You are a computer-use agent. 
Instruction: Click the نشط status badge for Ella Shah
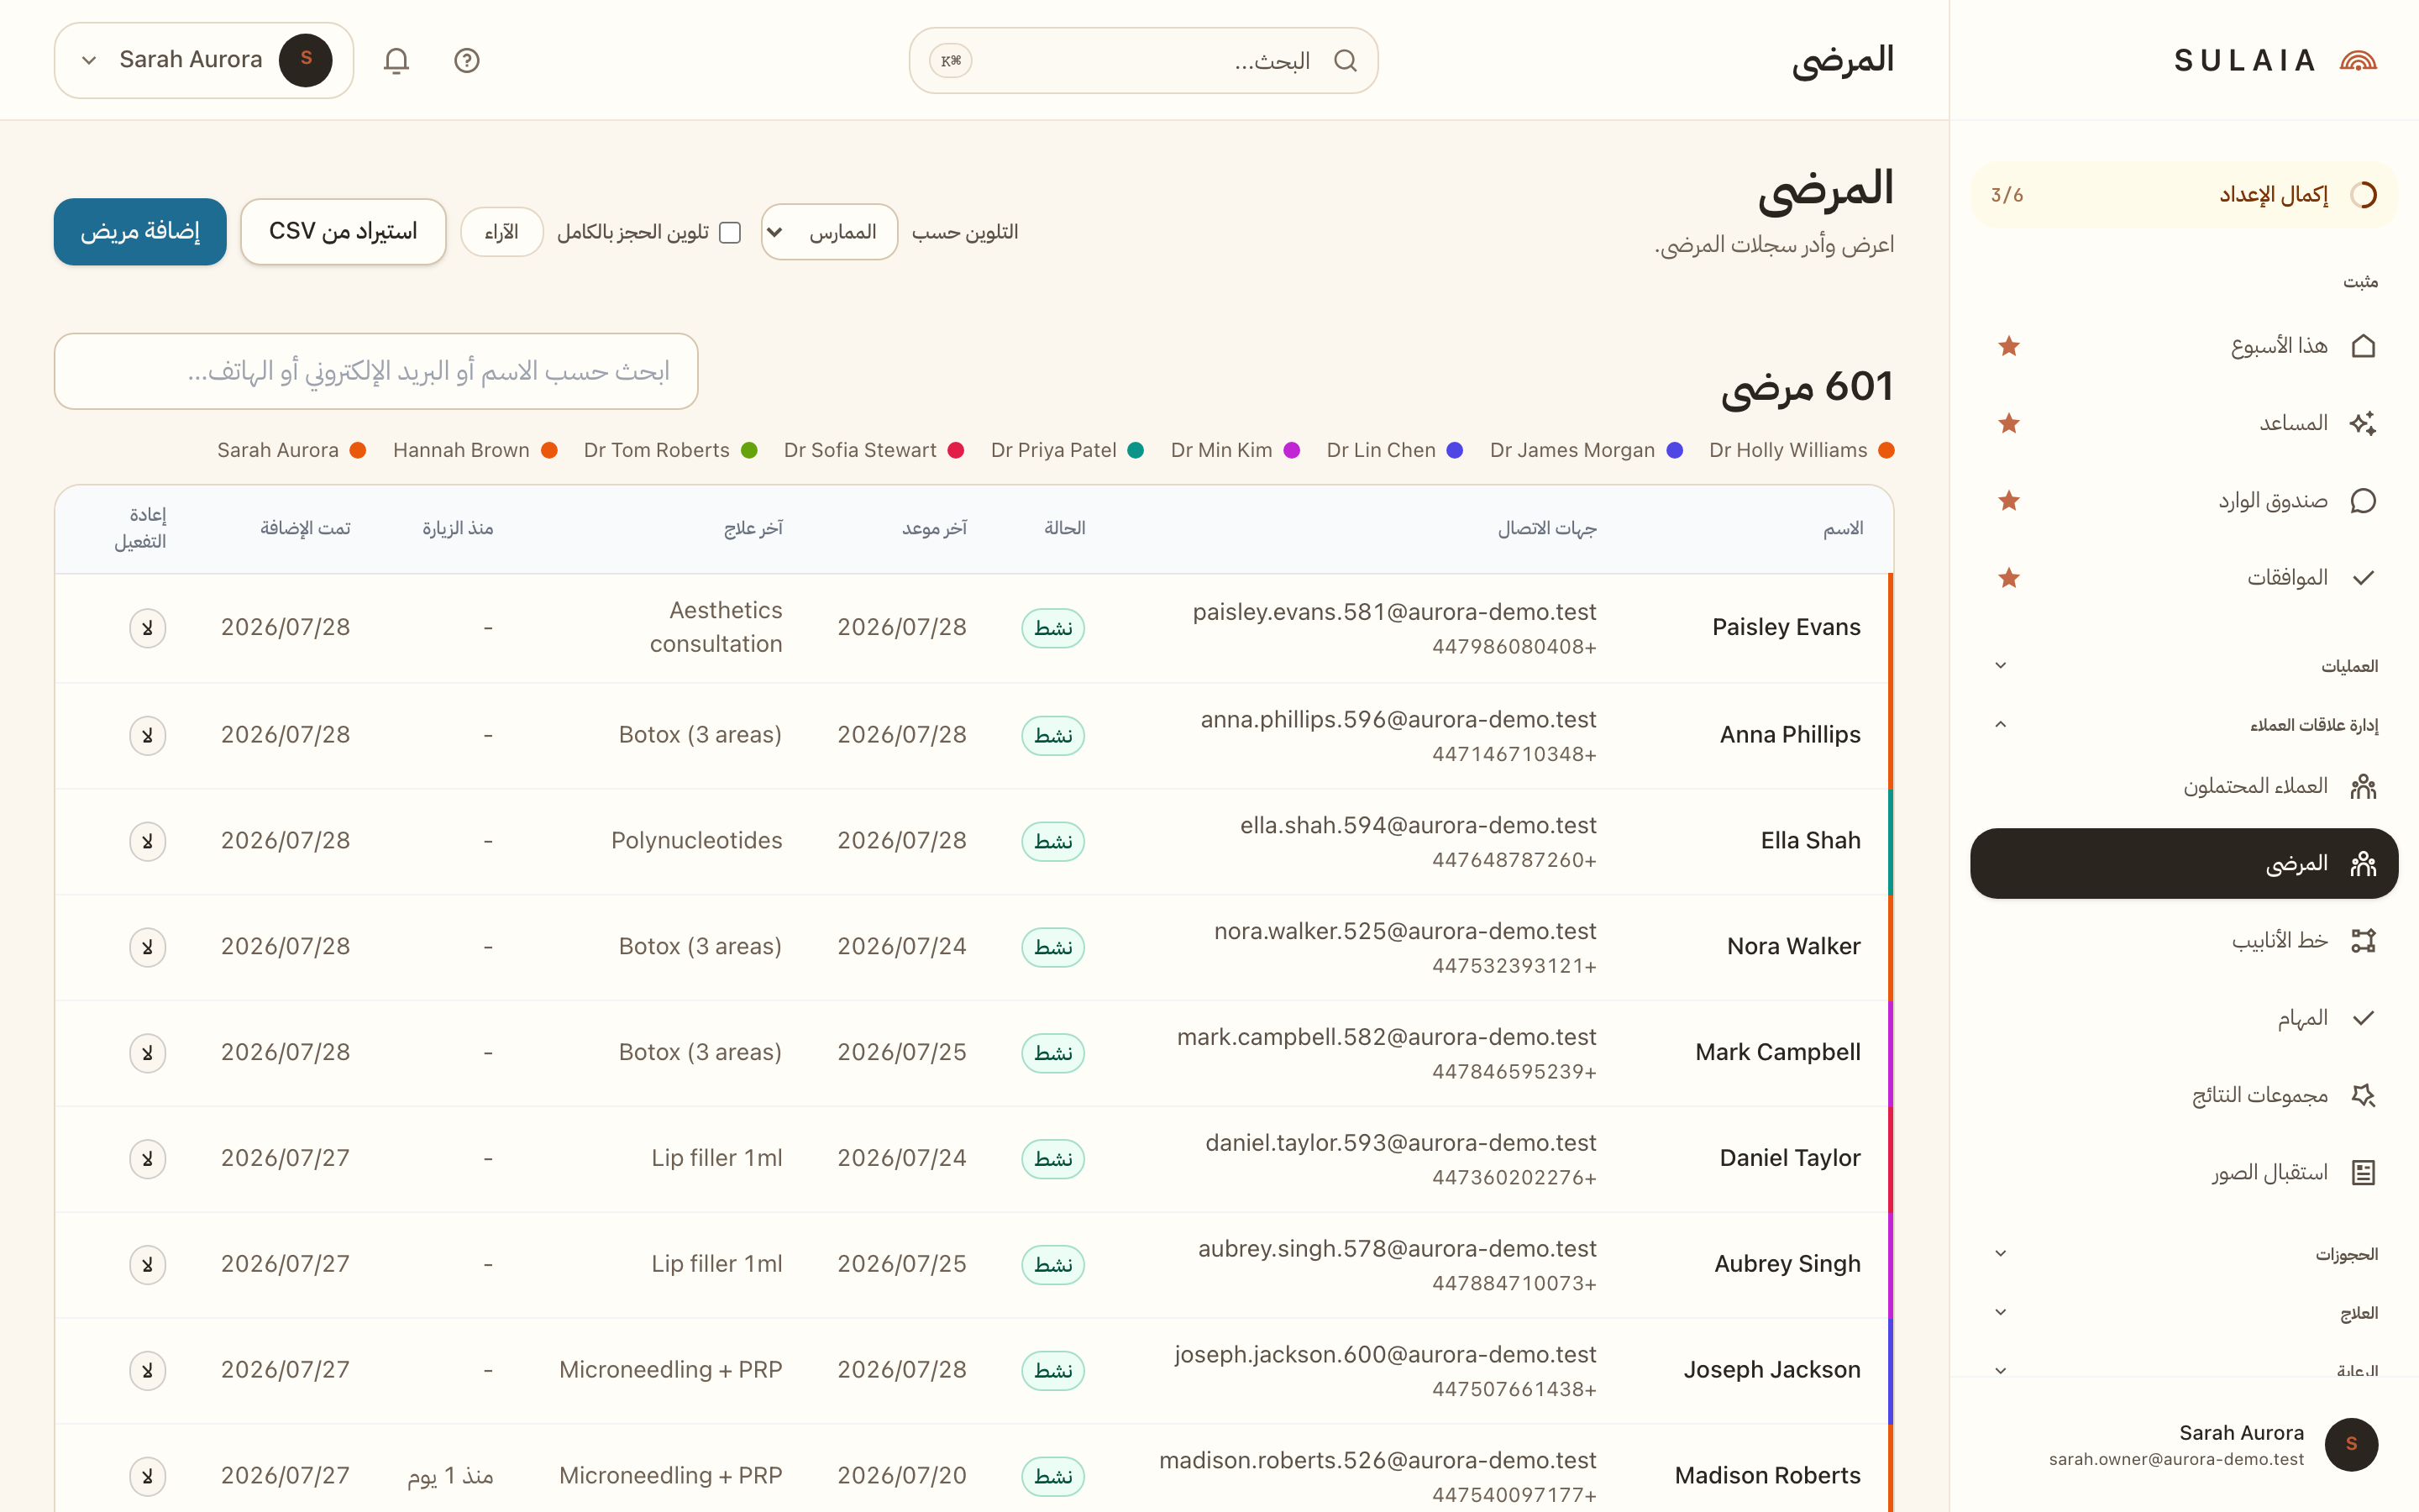tap(1052, 841)
